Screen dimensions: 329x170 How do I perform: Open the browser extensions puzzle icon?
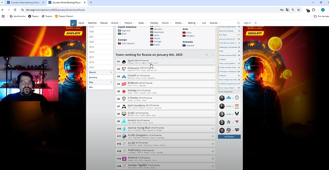coord(314,10)
